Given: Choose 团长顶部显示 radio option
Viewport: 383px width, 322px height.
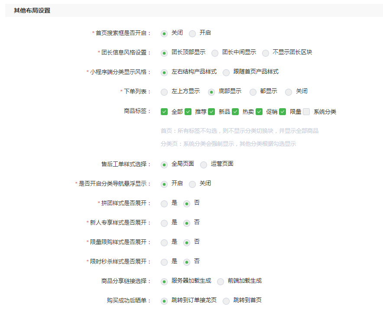Looking at the screenshot, I should [164, 53].
